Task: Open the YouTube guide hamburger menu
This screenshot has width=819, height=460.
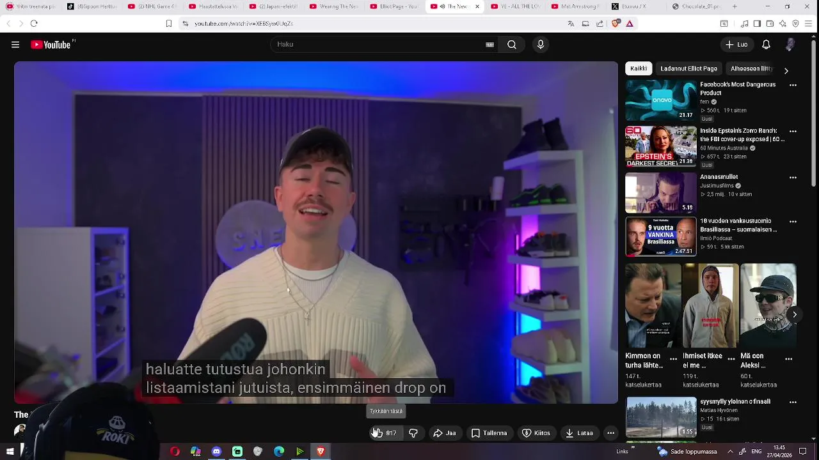Action: click(15, 45)
